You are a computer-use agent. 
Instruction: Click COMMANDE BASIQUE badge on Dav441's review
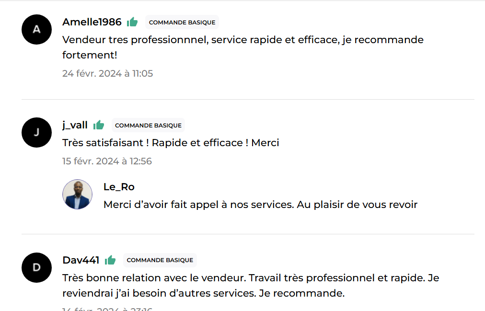(x=160, y=260)
